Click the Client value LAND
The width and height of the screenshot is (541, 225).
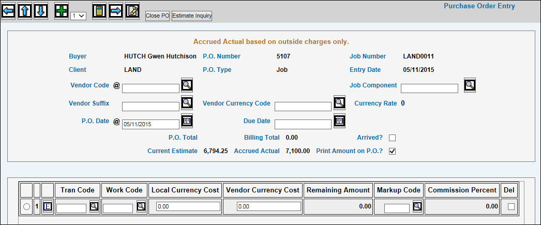[132, 70]
